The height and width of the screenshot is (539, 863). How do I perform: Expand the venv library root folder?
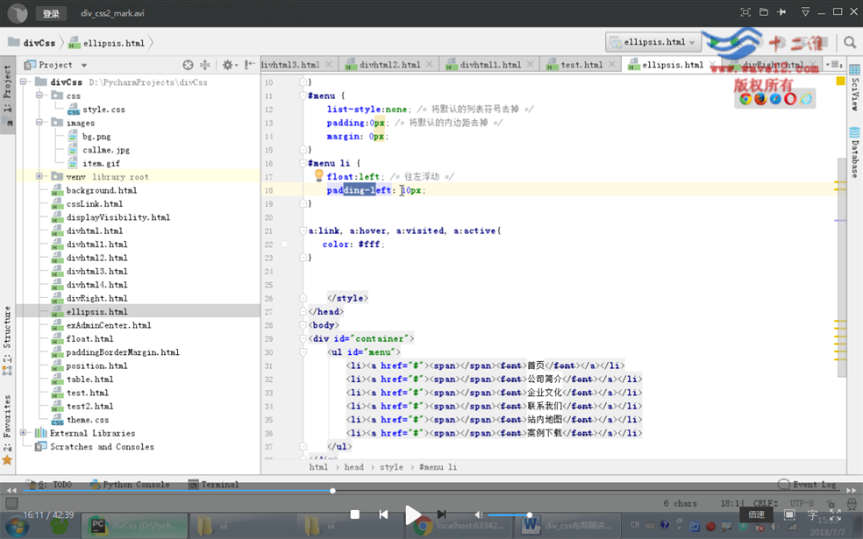pyautogui.click(x=40, y=176)
